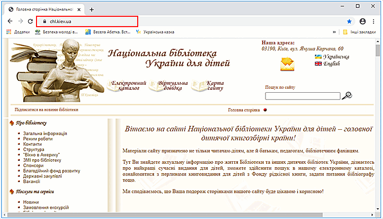Open Структура menu item
This screenshot has width=383, height=219.
pyautogui.click(x=34, y=149)
